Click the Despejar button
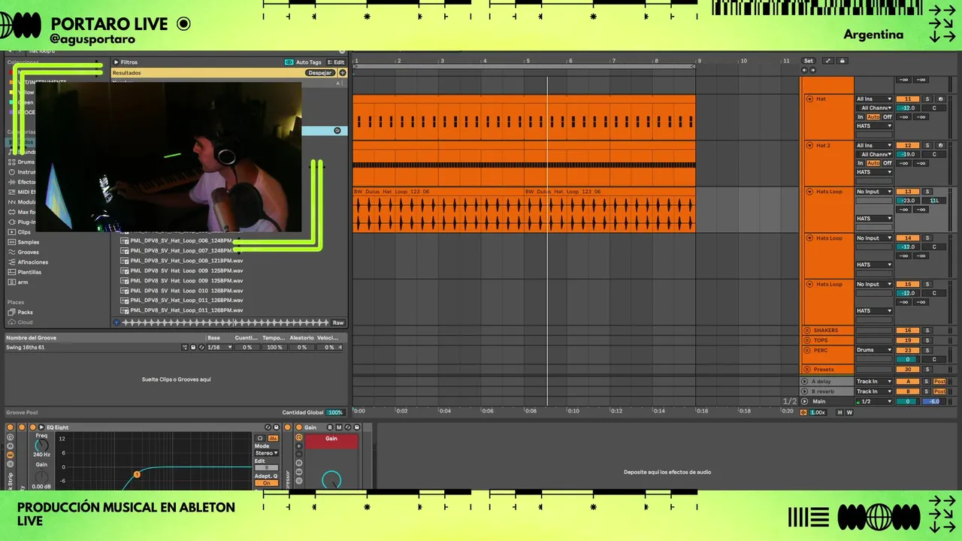This screenshot has width=962, height=541. click(320, 73)
